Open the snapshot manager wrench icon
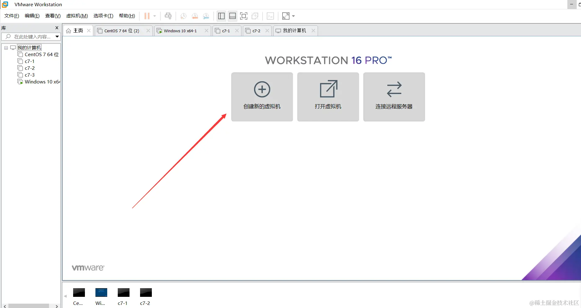 point(206,16)
